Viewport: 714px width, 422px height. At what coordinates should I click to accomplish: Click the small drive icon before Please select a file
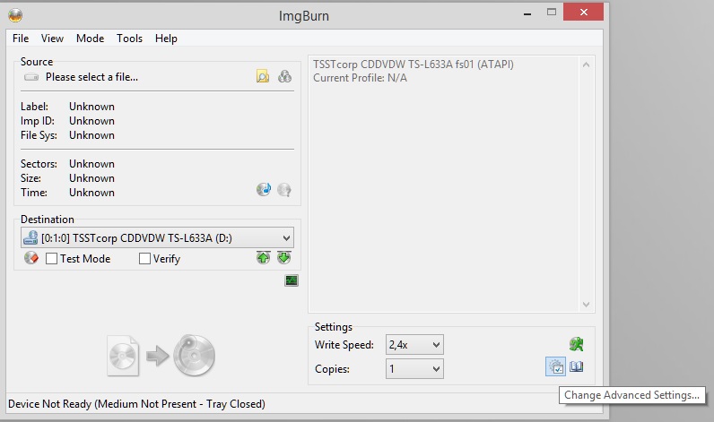[x=31, y=77]
